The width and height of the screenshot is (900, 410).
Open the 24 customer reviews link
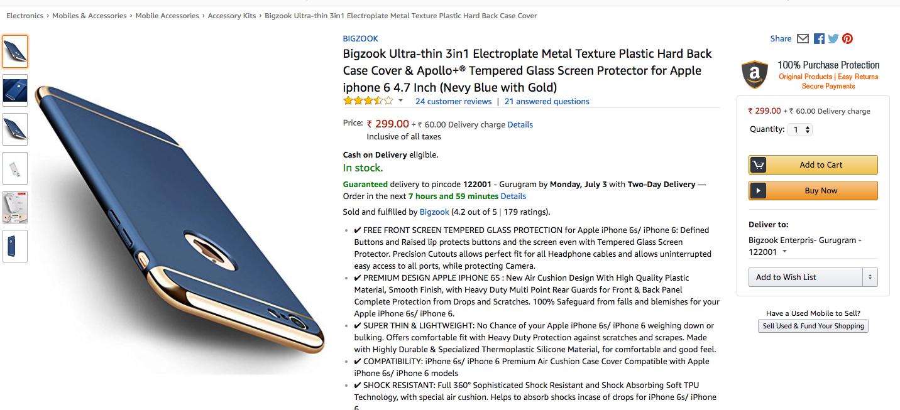[453, 102]
